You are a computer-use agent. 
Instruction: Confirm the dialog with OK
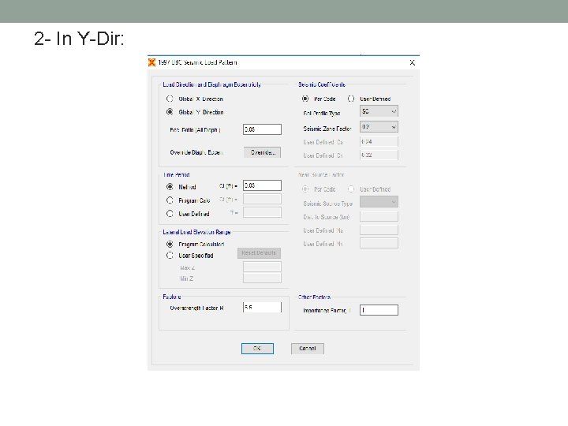[257, 349]
